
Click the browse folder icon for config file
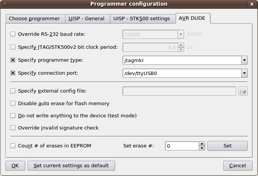[243, 91]
